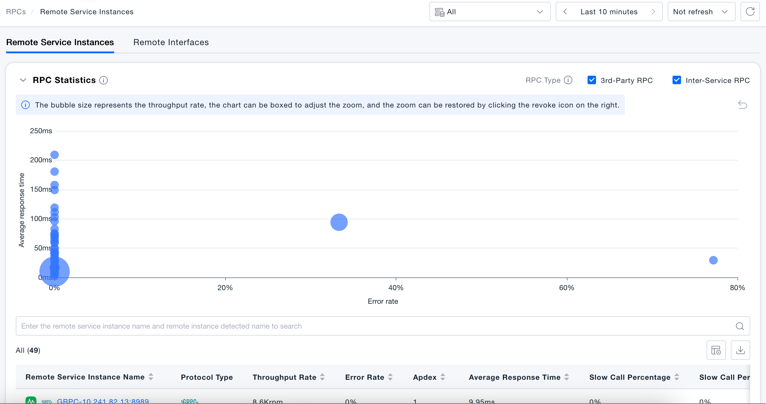766x404 pixels.
Task: Select the Remote Service Instances tab
Action: pos(60,42)
